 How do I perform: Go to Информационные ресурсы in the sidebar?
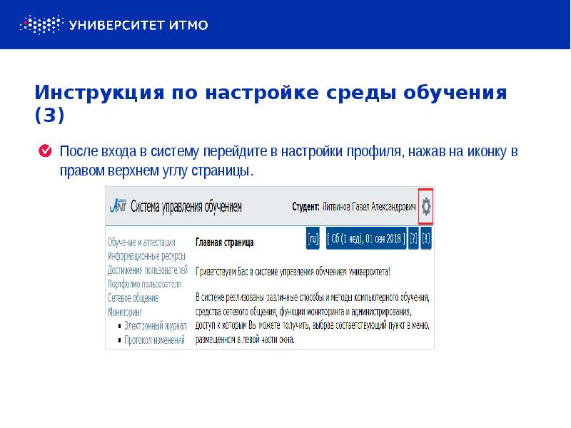point(146,255)
